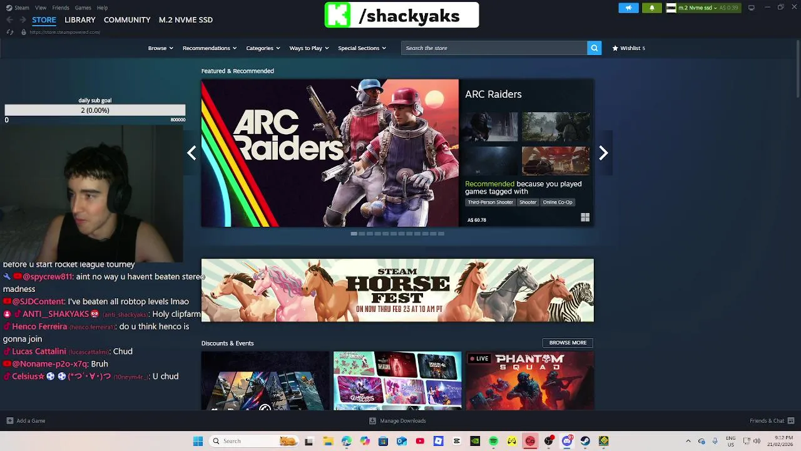The width and height of the screenshot is (801, 451).
Task: Open the View menu
Action: click(x=41, y=8)
